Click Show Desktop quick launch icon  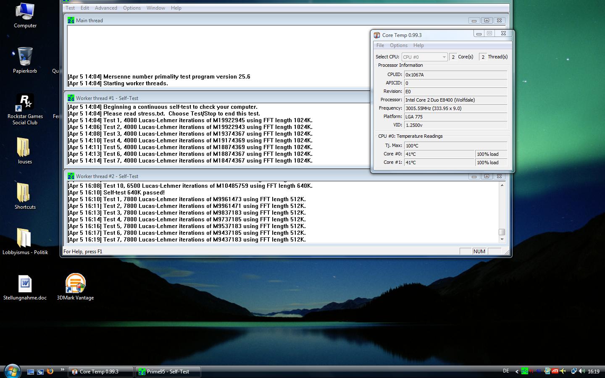31,372
